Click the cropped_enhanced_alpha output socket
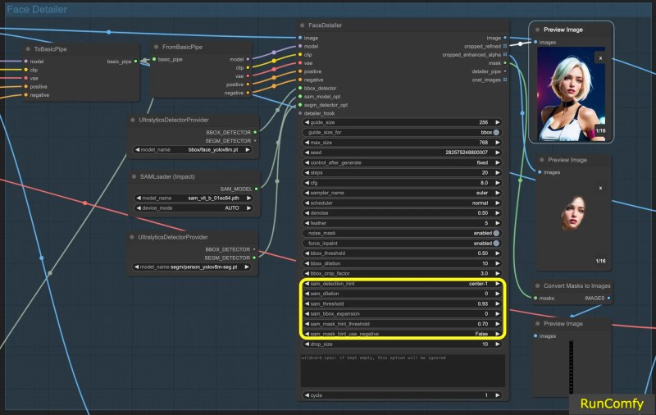Screen dimensions: 656x415 point(505,54)
